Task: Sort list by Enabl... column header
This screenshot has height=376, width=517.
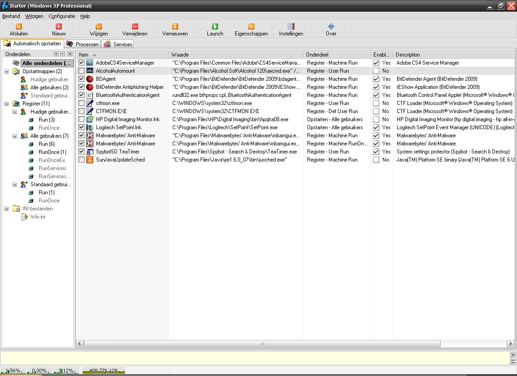Action: tap(381, 55)
